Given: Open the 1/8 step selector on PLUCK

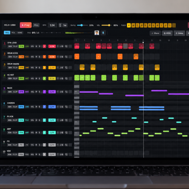Looking at the screenshot, I should [52, 120].
